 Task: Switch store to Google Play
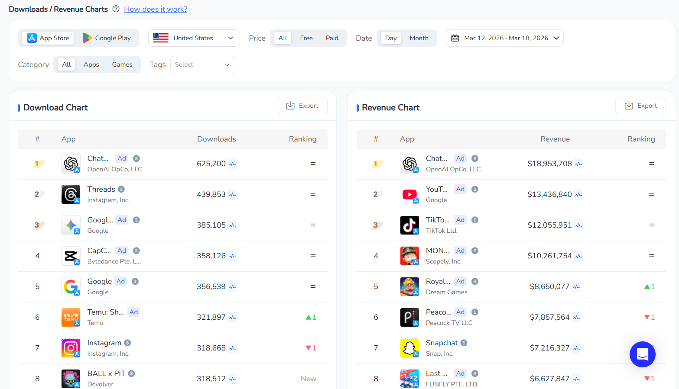tap(107, 38)
